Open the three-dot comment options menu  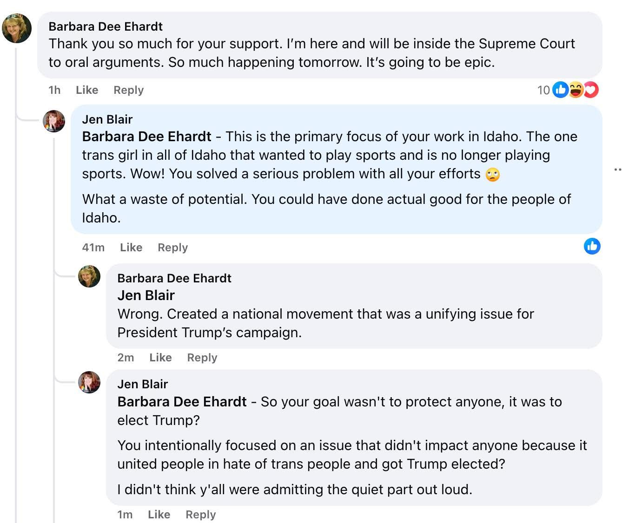coord(617,170)
